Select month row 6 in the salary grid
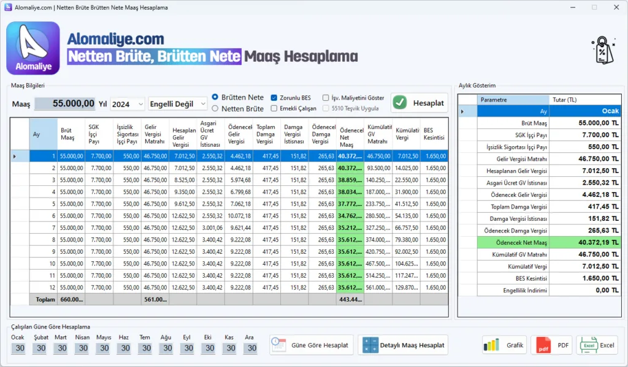The image size is (628, 367). 229,216
